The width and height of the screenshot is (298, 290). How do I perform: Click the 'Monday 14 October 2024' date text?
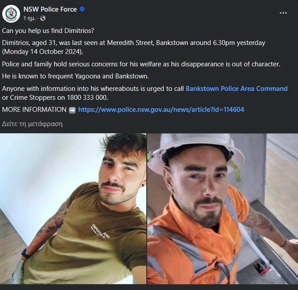click(42, 52)
